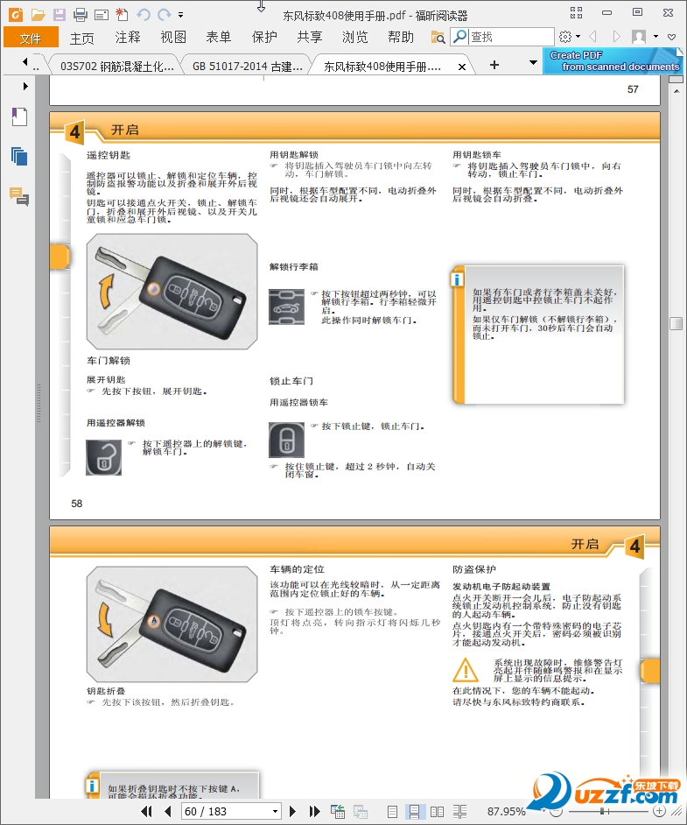The image size is (687, 825).
Task: Click the 87.95% zoom level
Action: click(506, 811)
